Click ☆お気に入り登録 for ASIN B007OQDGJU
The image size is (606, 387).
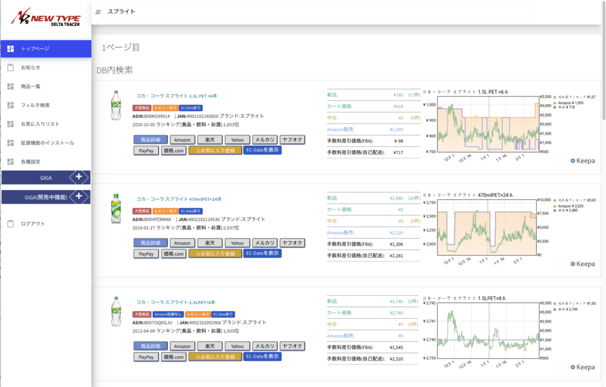pos(215,357)
